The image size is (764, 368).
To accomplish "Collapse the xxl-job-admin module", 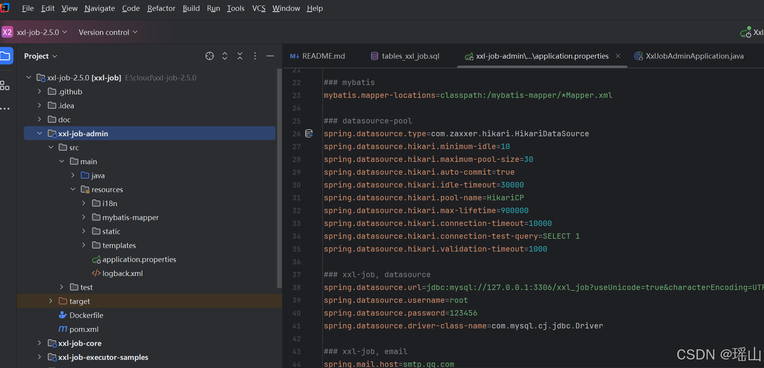I will (x=40, y=134).
